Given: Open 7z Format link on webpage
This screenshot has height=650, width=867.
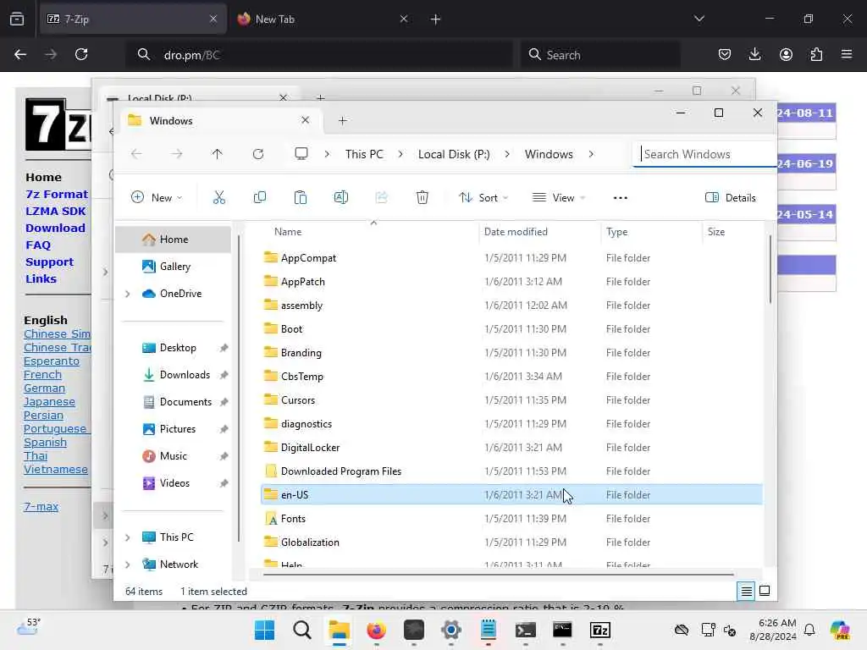Looking at the screenshot, I should coord(57,194).
